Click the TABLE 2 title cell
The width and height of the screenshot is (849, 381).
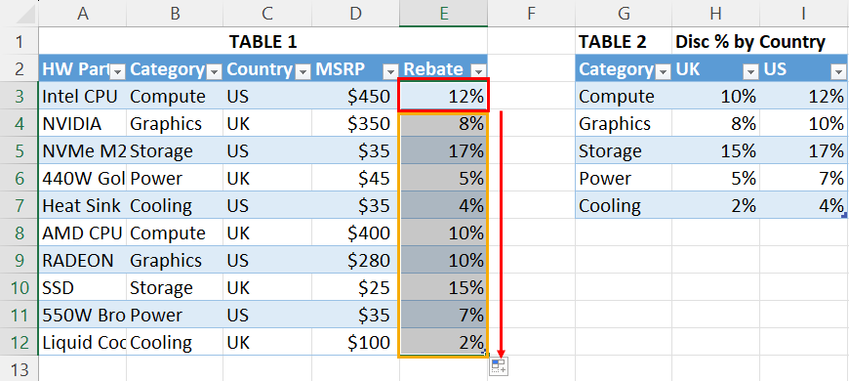click(624, 41)
